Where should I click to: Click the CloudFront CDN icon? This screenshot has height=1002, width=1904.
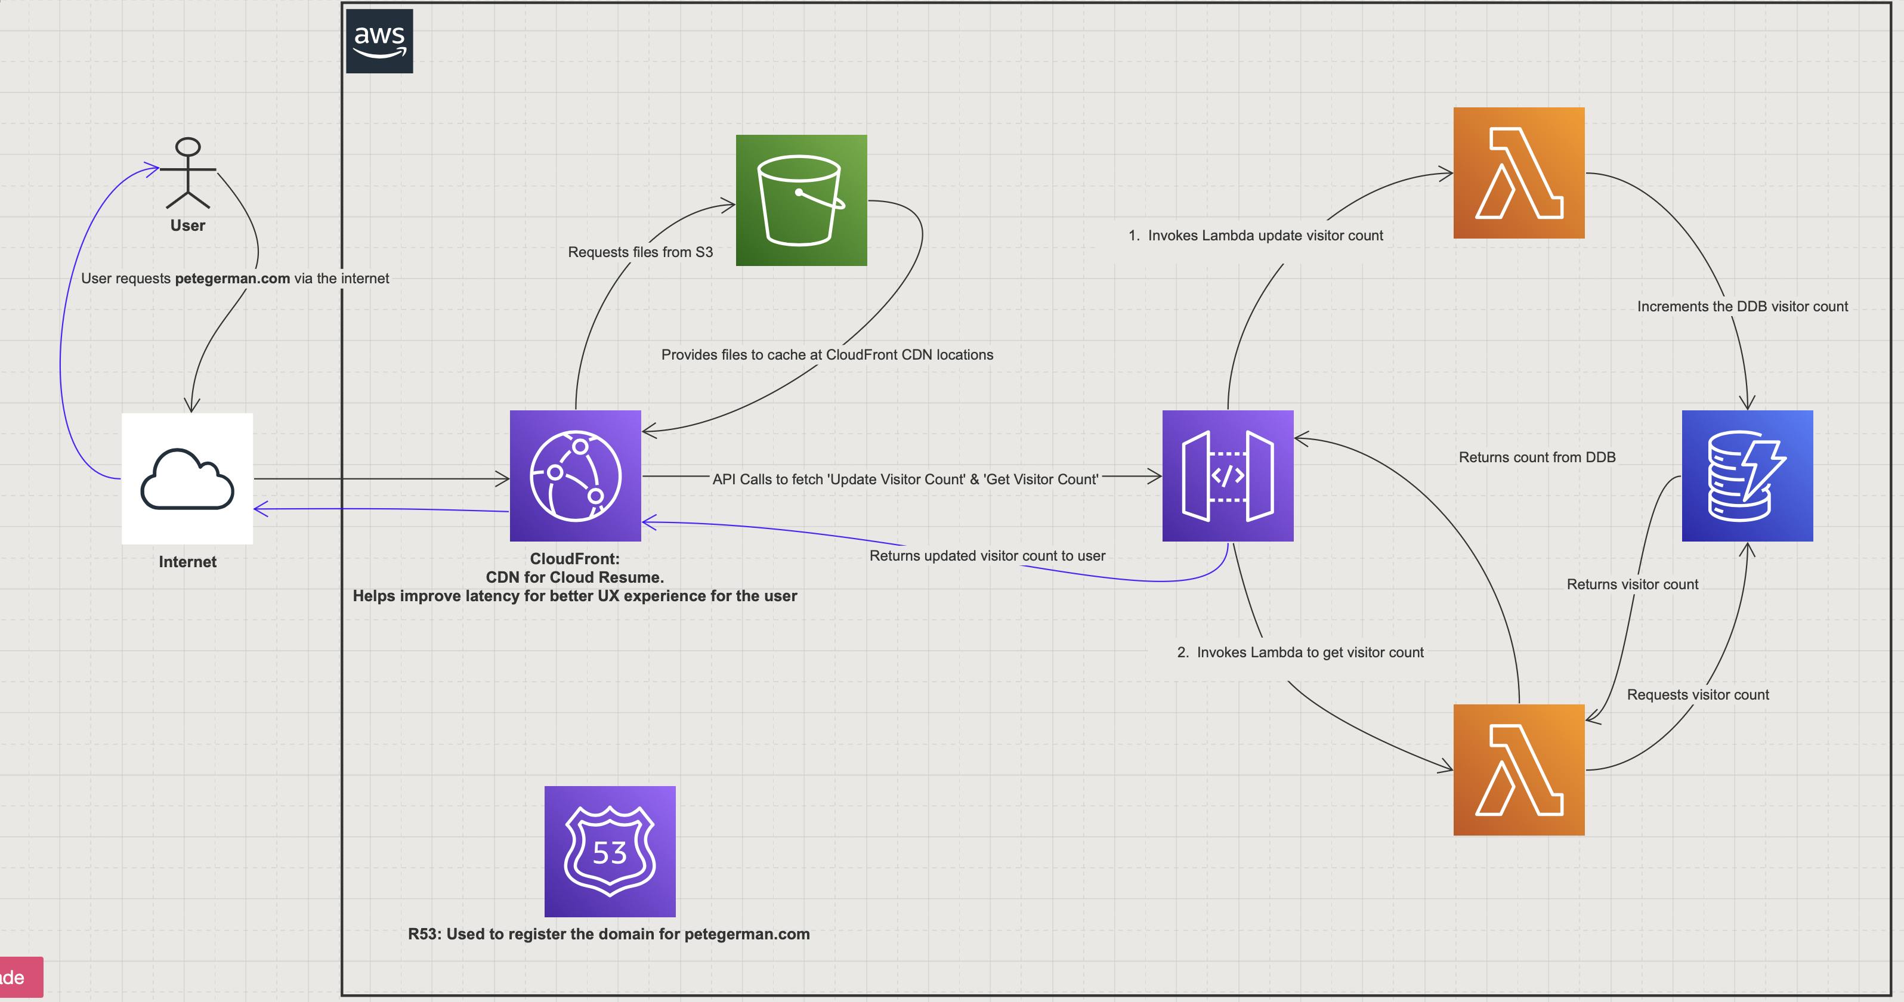coord(575,476)
